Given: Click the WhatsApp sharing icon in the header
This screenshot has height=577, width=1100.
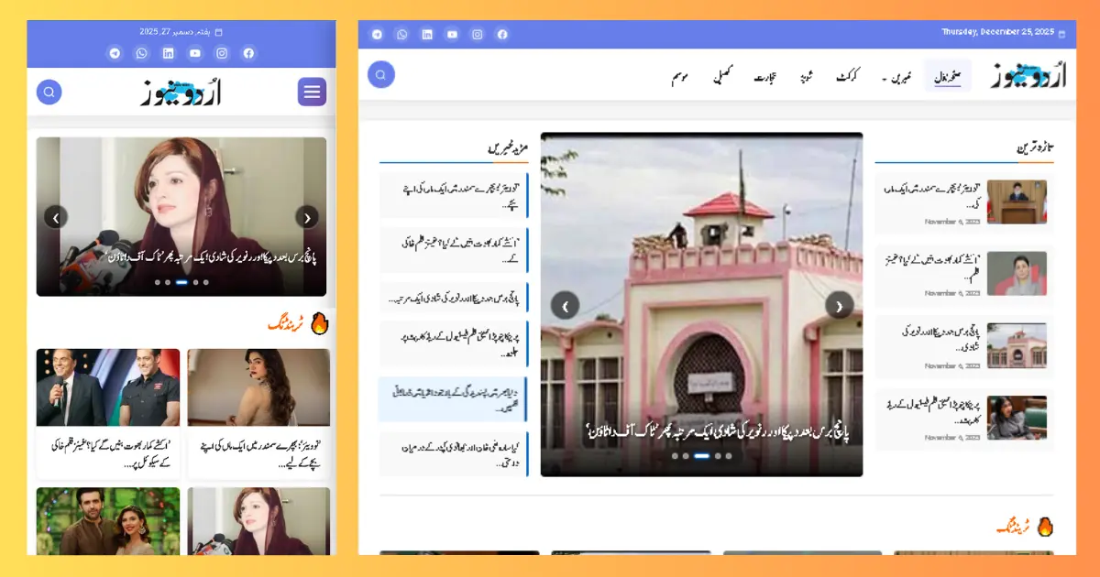Looking at the screenshot, I should pos(401,34).
